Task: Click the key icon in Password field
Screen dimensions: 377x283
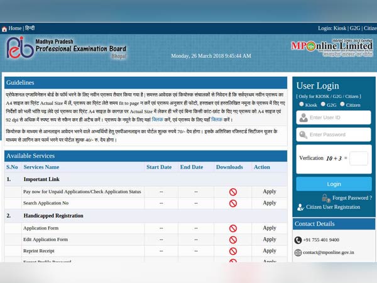Action: coord(303,135)
